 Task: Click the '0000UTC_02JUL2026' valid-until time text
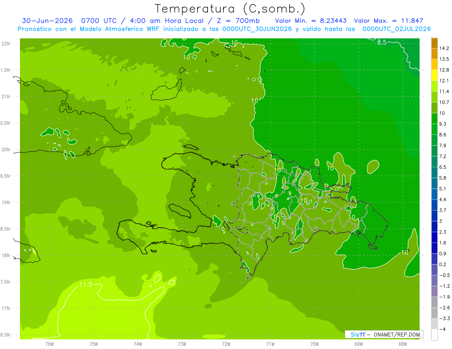coord(396,29)
